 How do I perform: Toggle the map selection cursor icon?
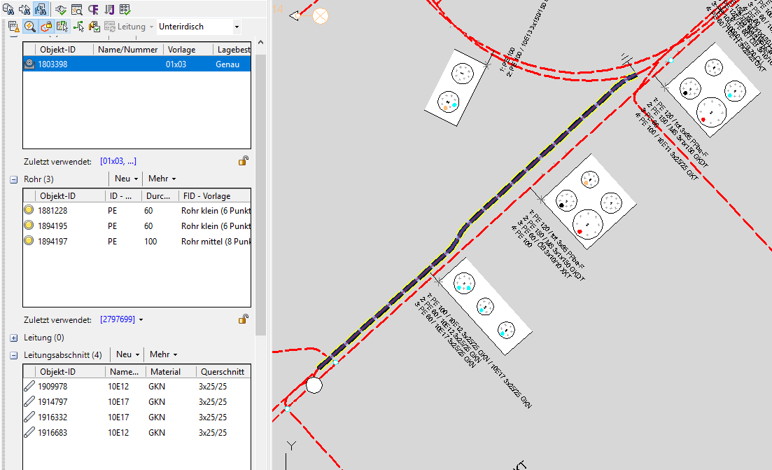click(x=62, y=27)
